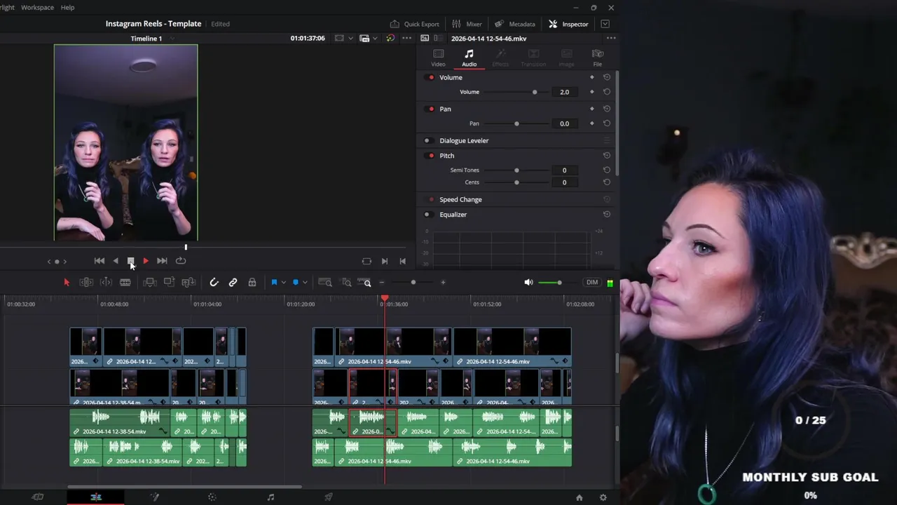Switch to the Audio inspector tab

coord(469,58)
